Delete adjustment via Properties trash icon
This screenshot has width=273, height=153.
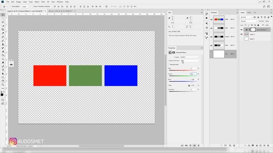(198, 145)
